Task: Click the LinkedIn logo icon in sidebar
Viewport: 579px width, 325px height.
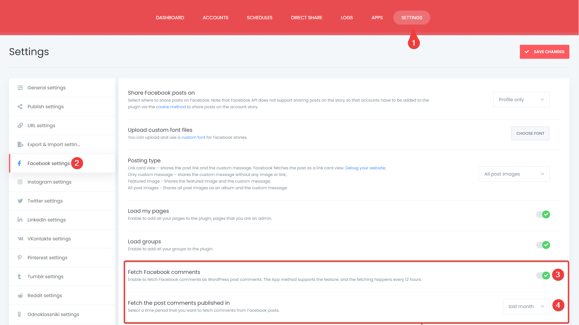Action: point(20,220)
